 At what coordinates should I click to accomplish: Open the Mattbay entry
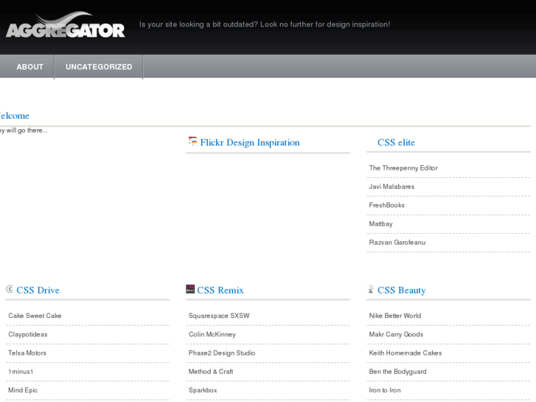click(x=381, y=223)
